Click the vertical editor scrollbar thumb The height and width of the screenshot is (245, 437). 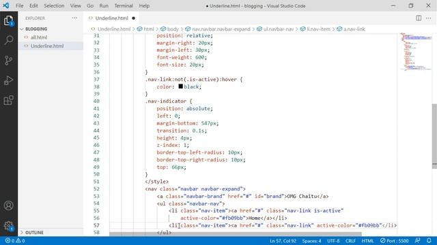click(434, 136)
